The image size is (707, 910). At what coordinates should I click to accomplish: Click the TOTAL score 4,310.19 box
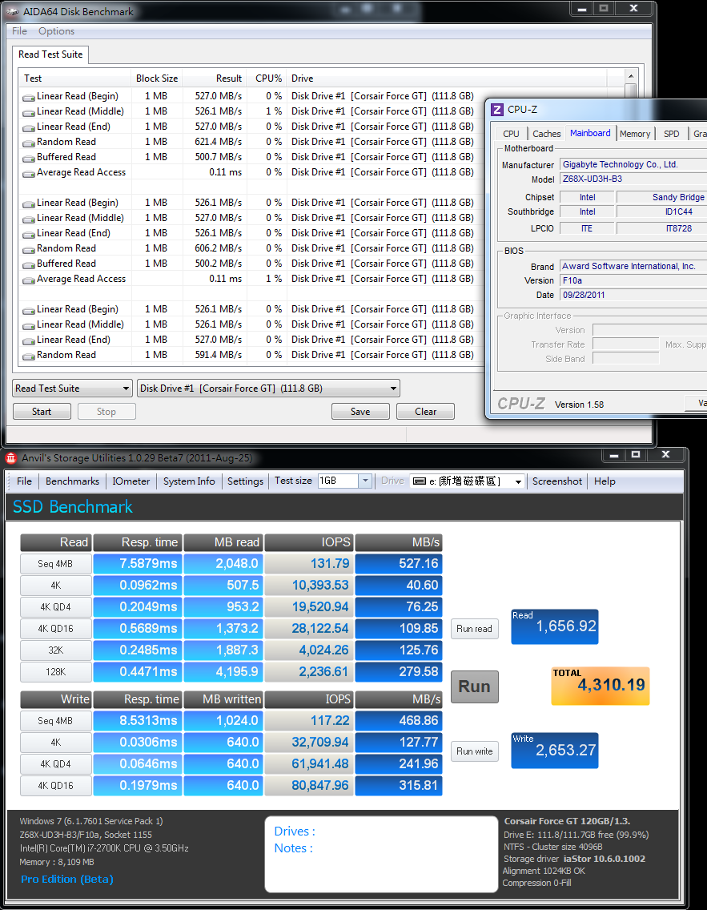(601, 686)
